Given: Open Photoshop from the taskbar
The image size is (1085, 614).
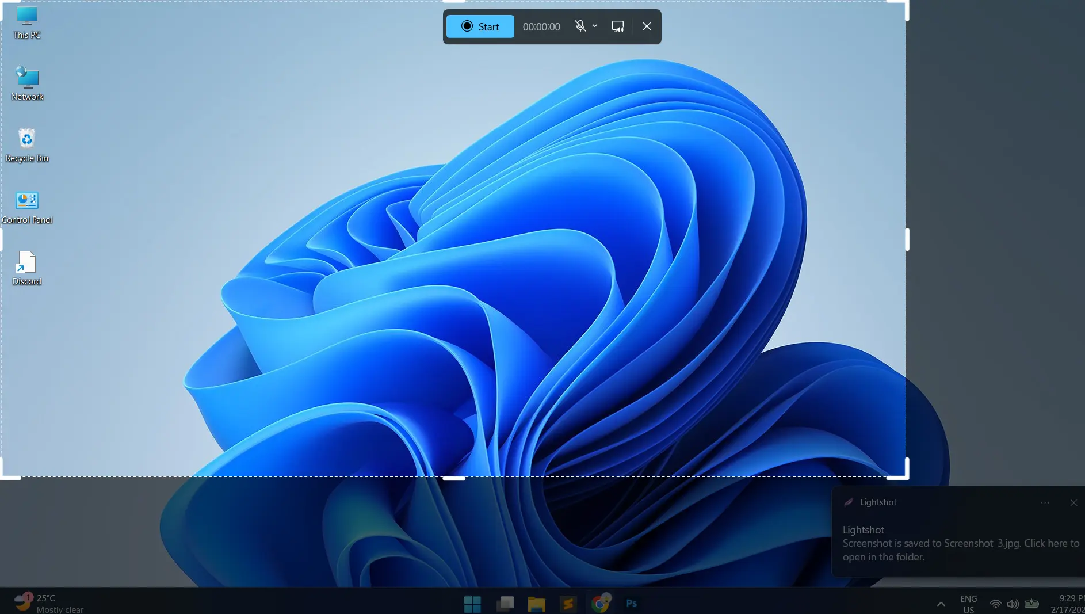Looking at the screenshot, I should [631, 603].
